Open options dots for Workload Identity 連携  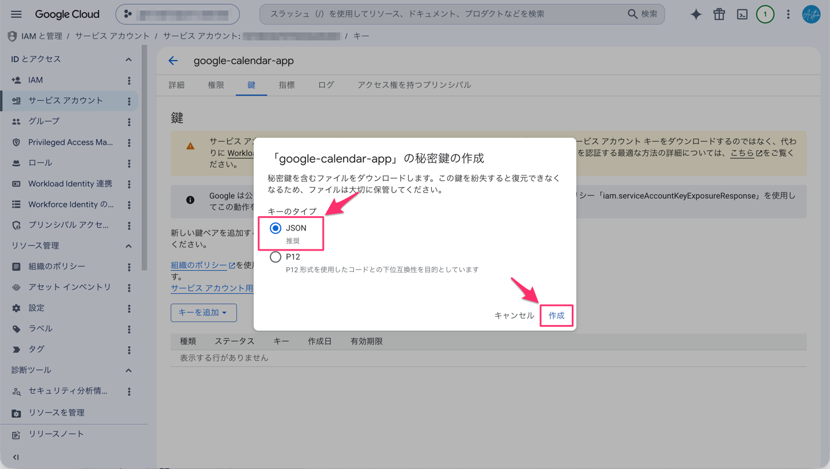coord(129,184)
